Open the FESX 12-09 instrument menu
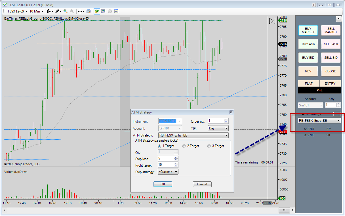This screenshot has width=345, height=216. coord(18,11)
